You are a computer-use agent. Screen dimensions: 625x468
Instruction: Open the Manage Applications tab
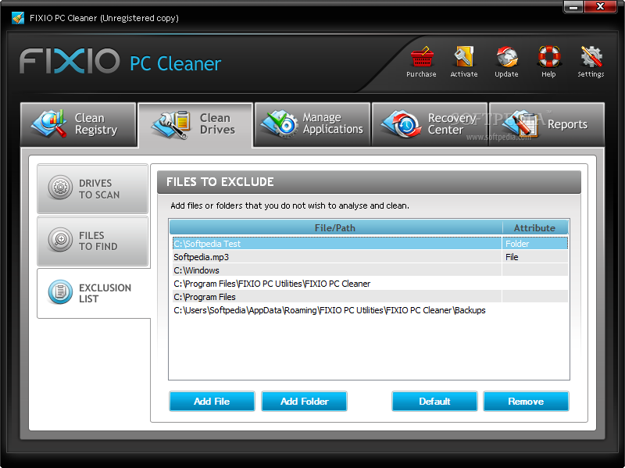click(312, 124)
